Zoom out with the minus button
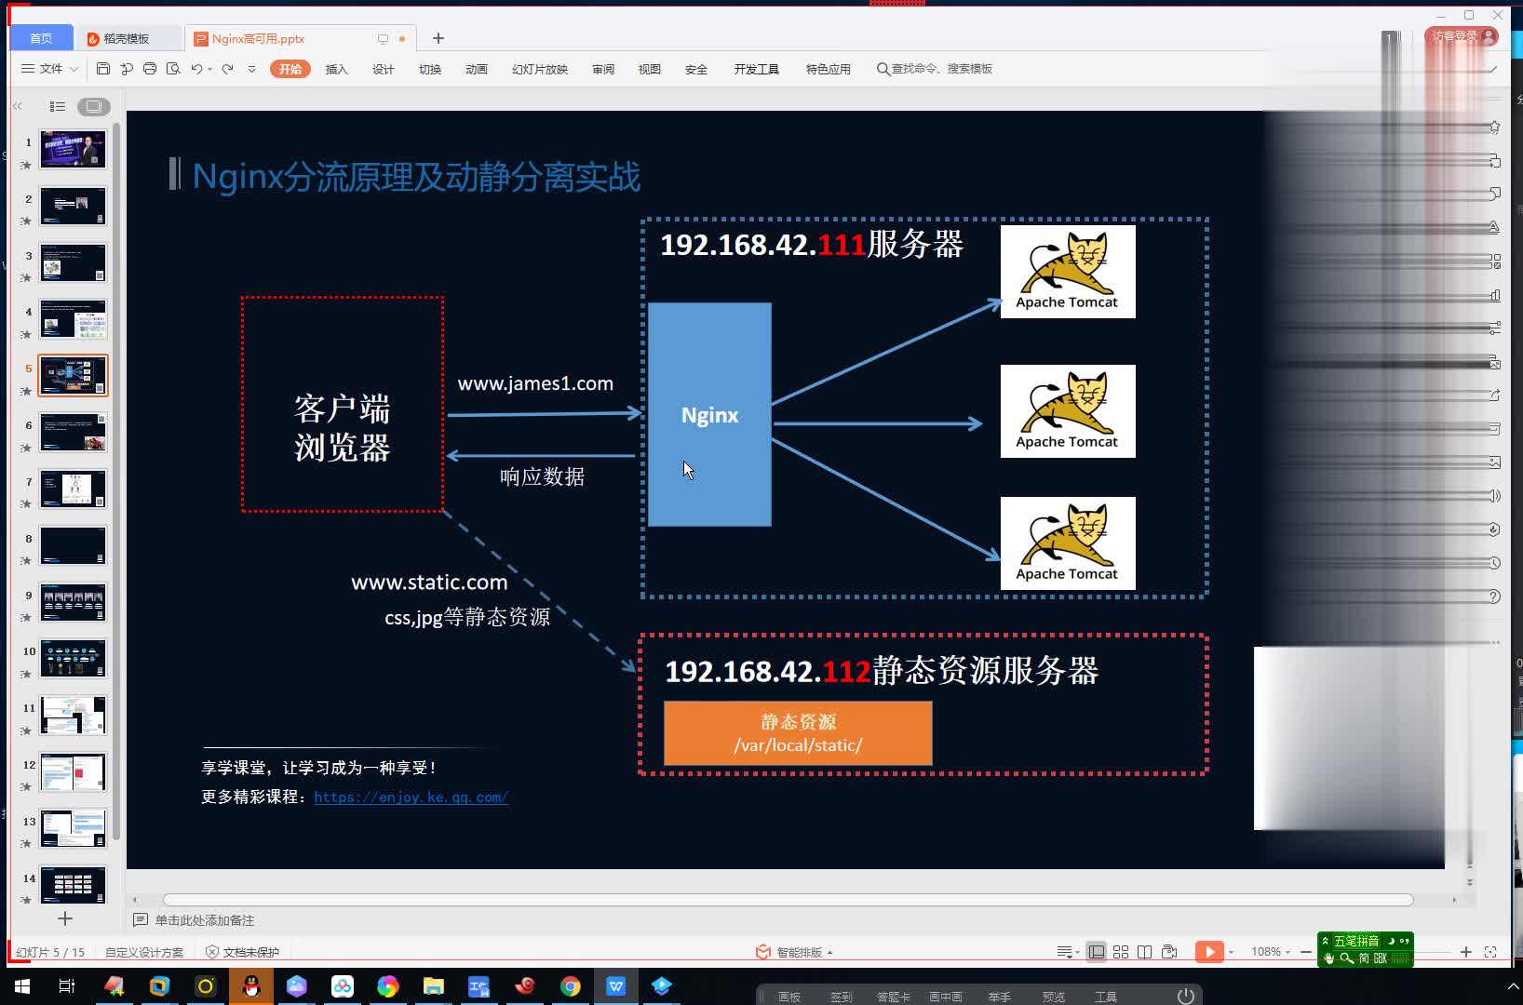This screenshot has height=1005, width=1523. 1306,952
